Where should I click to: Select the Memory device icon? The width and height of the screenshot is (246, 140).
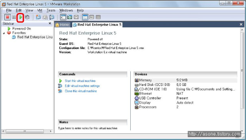point(137,80)
